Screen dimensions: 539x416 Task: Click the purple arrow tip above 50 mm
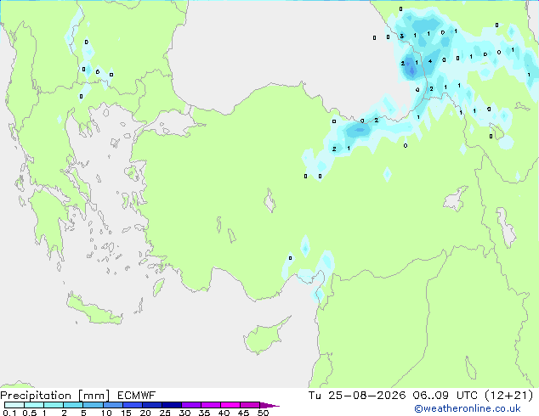(x=269, y=405)
